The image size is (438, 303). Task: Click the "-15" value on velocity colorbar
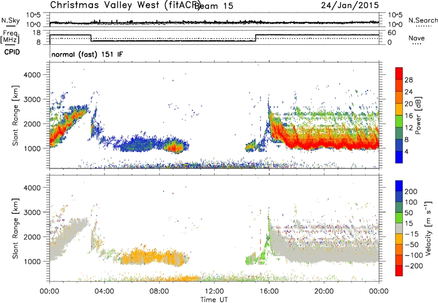412,234
